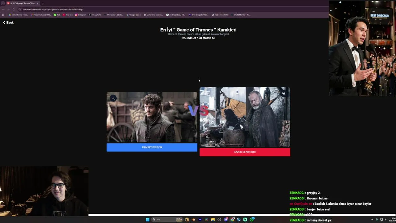Screen dimensions: 396x223
Task: Click the browser back arrow
Action: [3, 9]
